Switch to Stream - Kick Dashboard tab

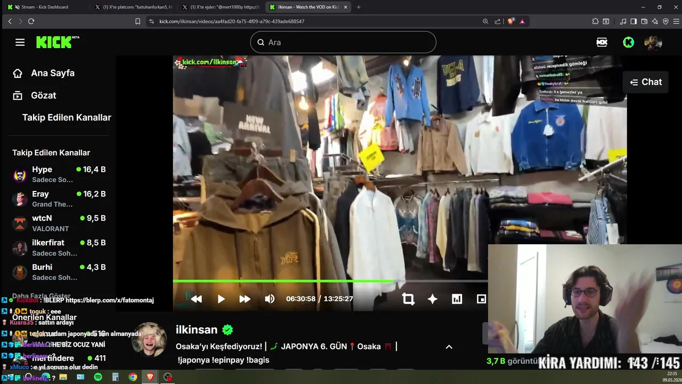coord(45,7)
